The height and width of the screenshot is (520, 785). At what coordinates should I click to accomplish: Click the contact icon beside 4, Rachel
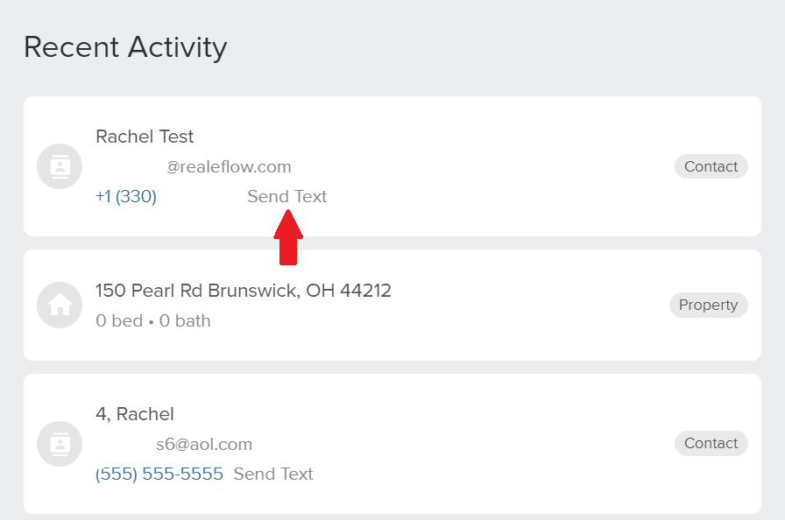tap(60, 444)
